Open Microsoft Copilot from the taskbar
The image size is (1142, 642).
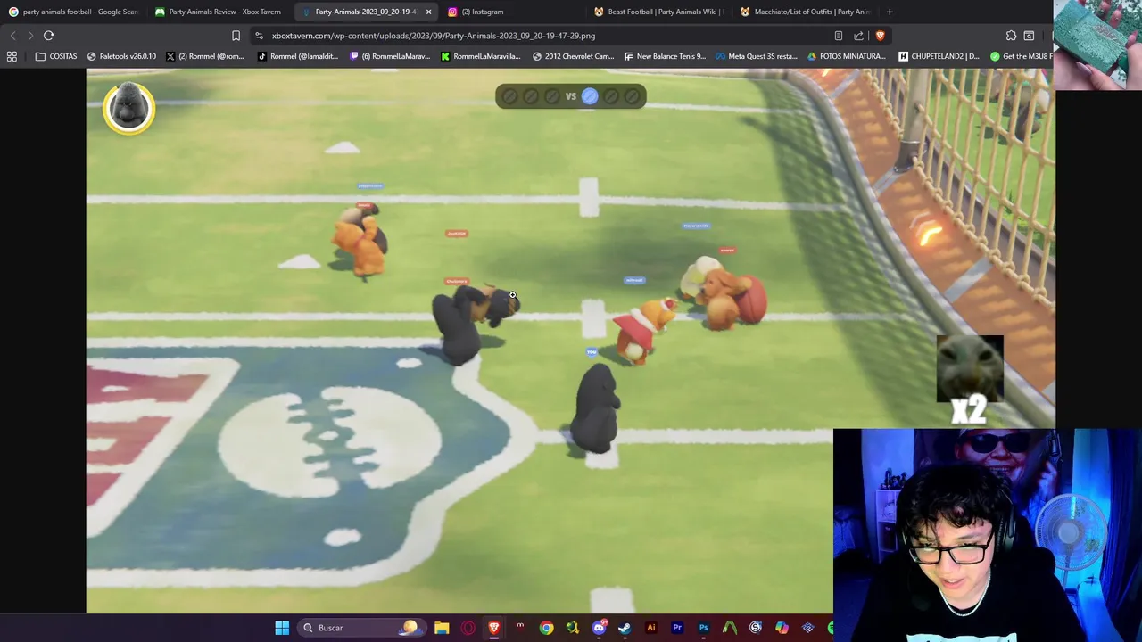(782, 628)
